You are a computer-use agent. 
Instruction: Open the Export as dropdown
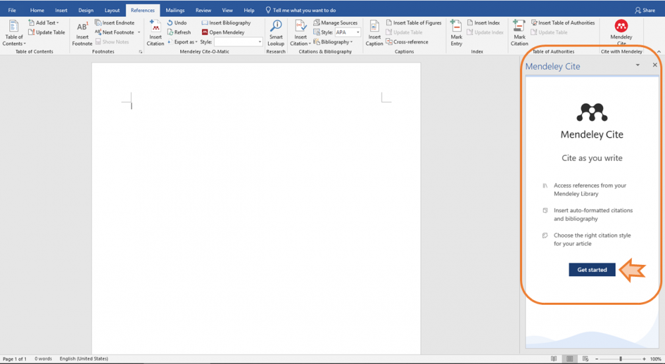(x=182, y=42)
